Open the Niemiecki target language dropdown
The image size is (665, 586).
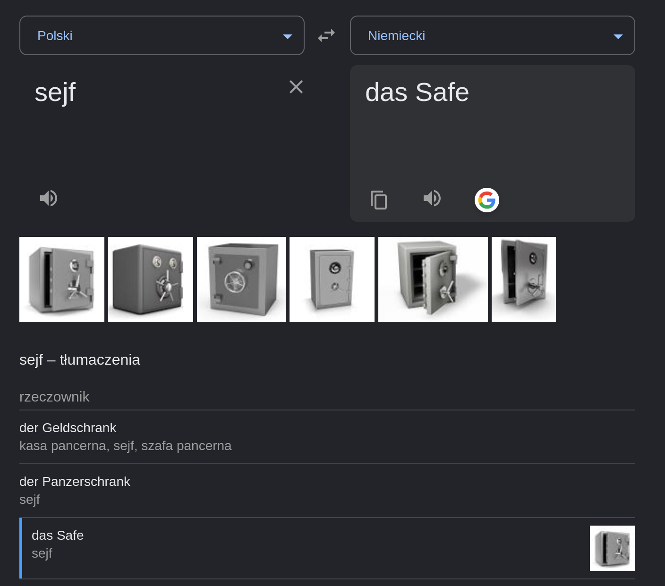(493, 35)
